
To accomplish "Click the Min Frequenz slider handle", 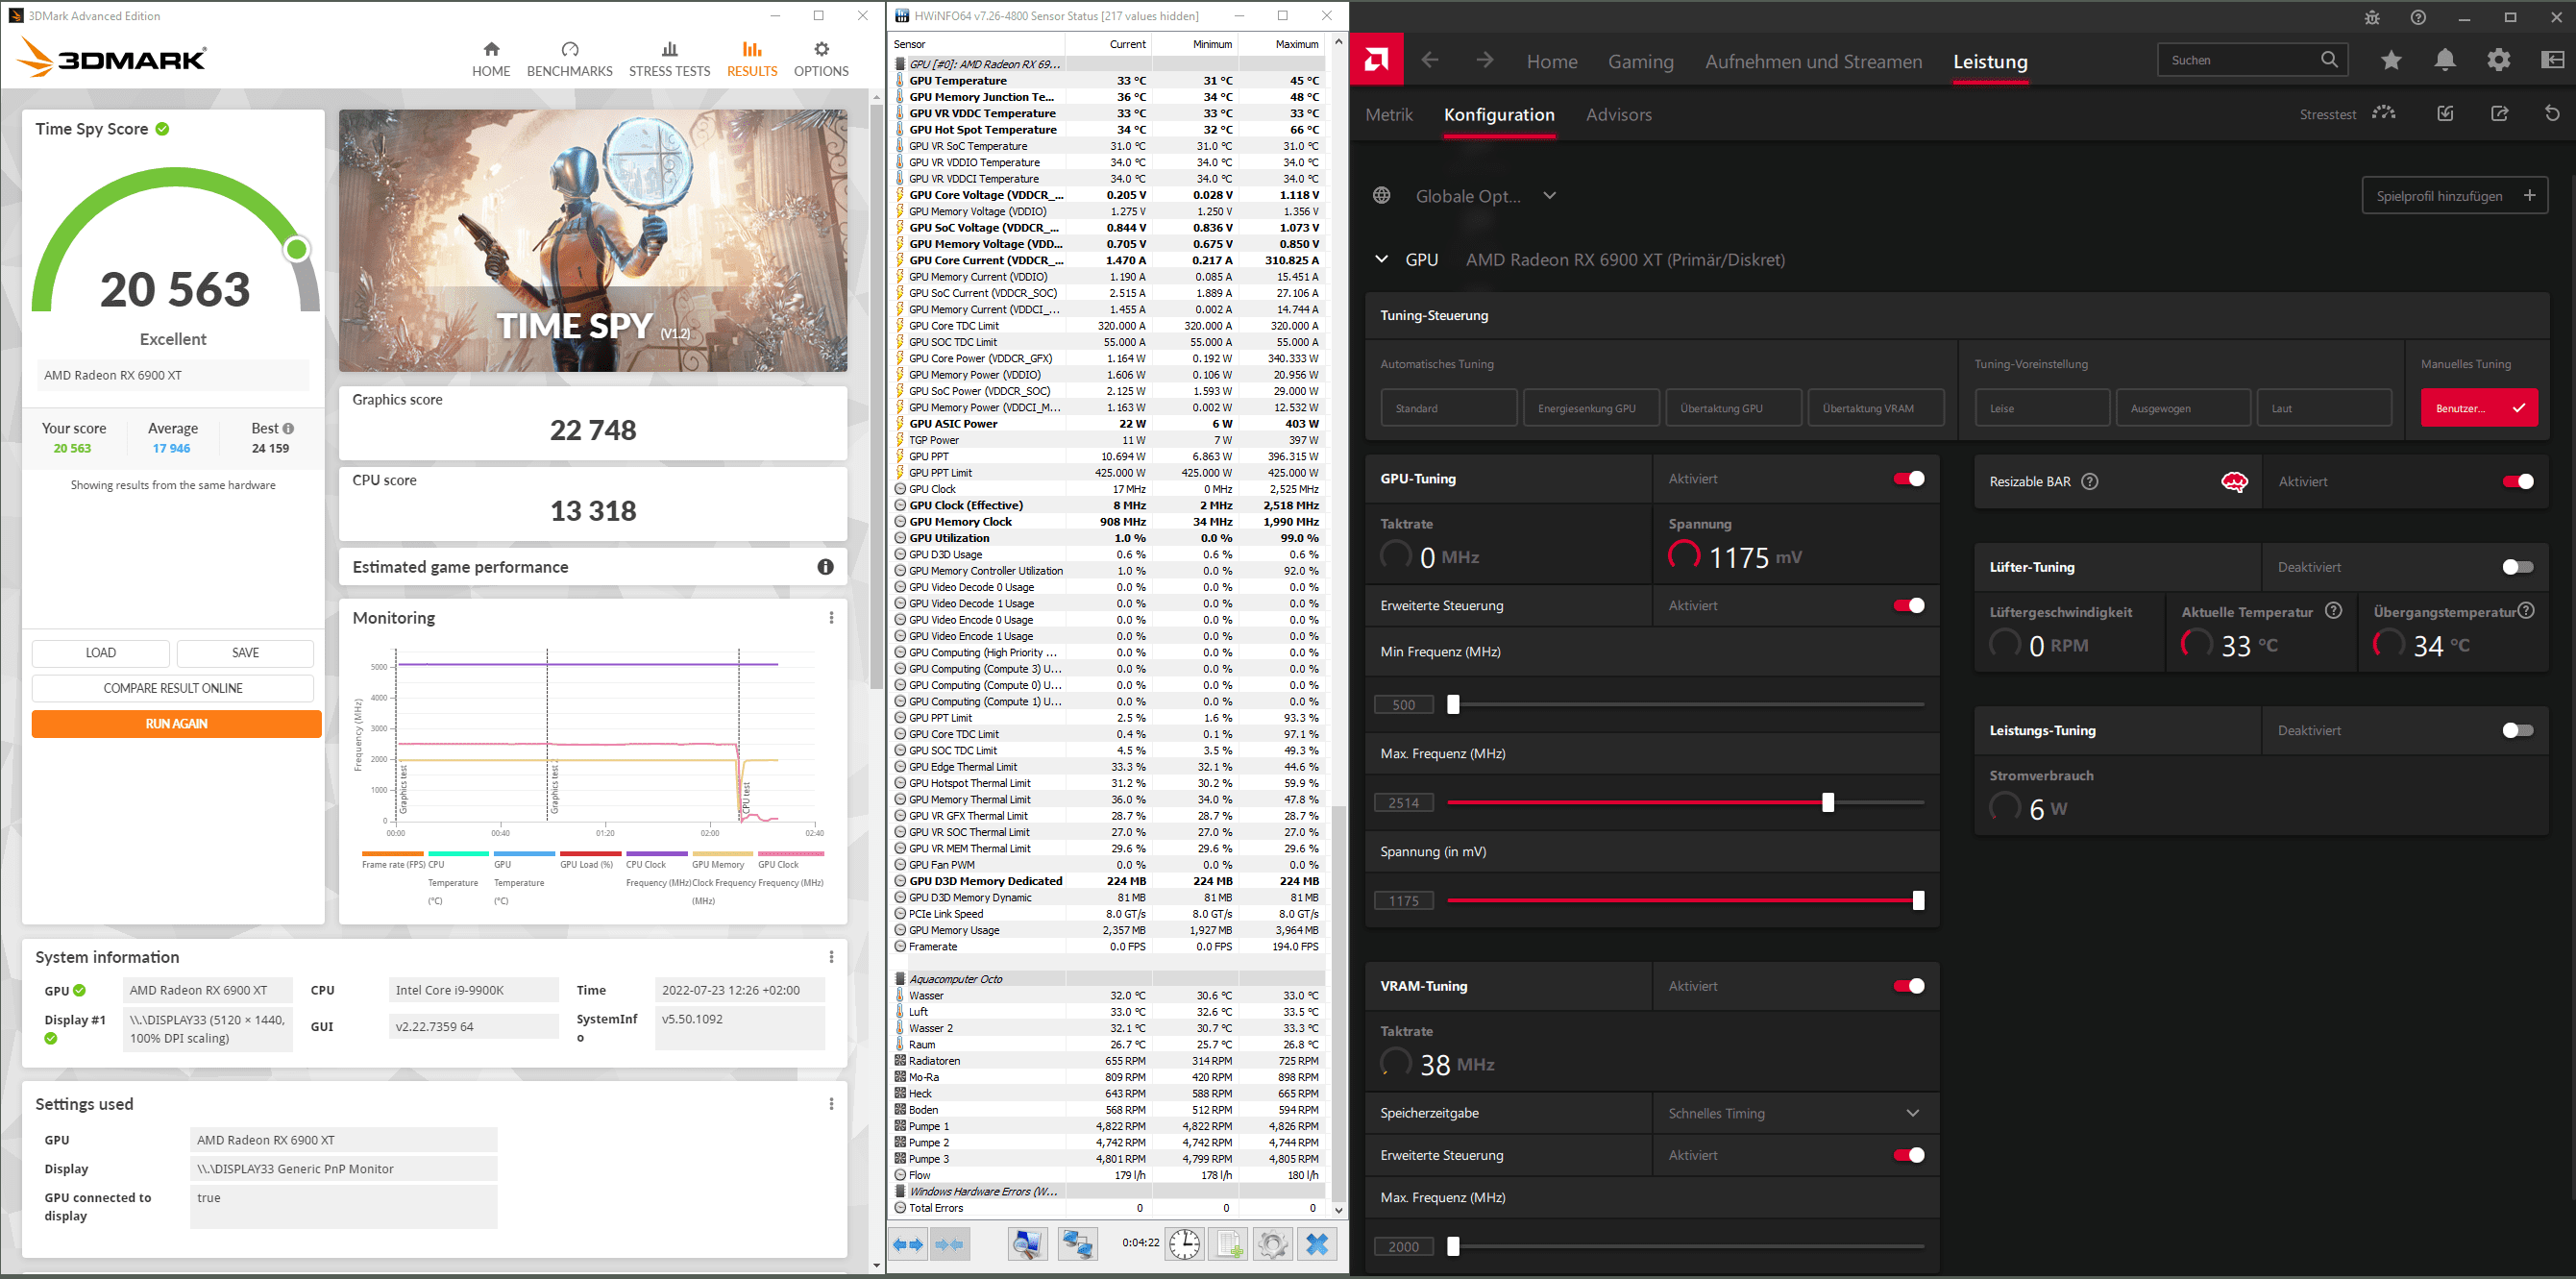I will [1453, 704].
